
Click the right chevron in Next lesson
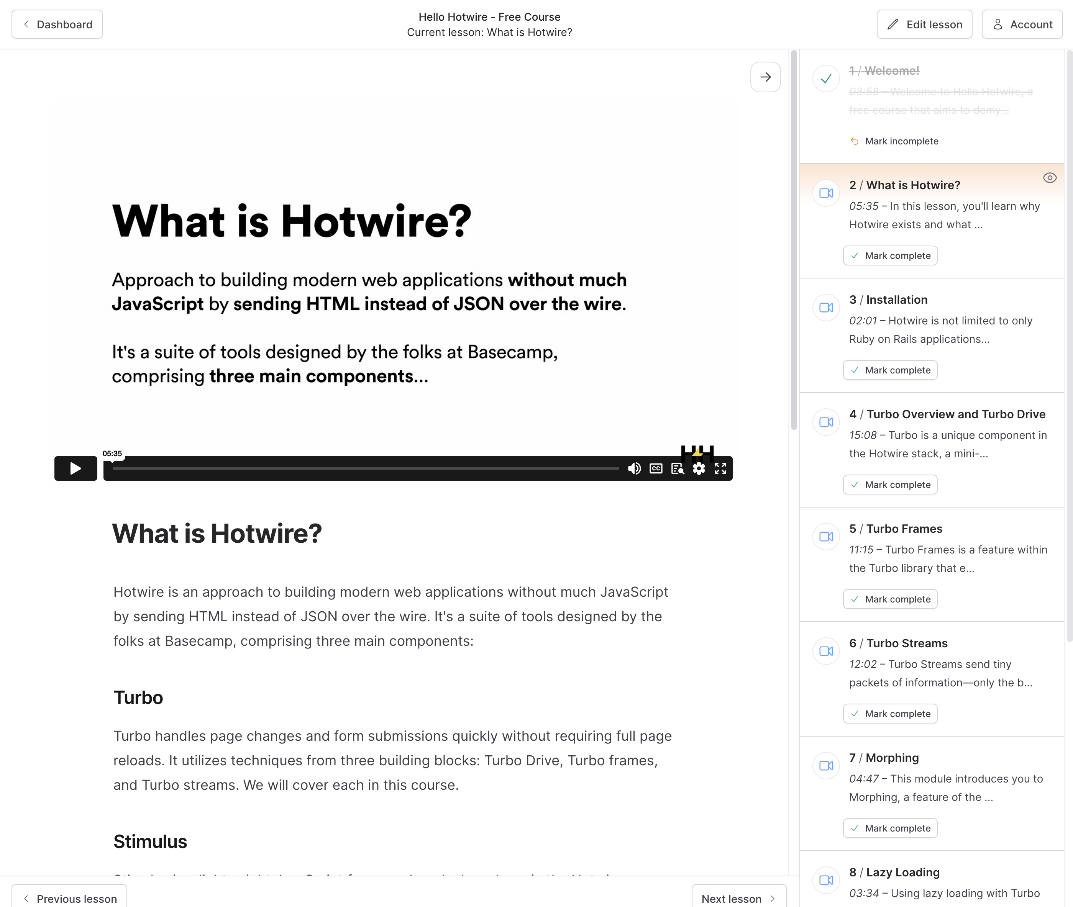[x=773, y=898]
